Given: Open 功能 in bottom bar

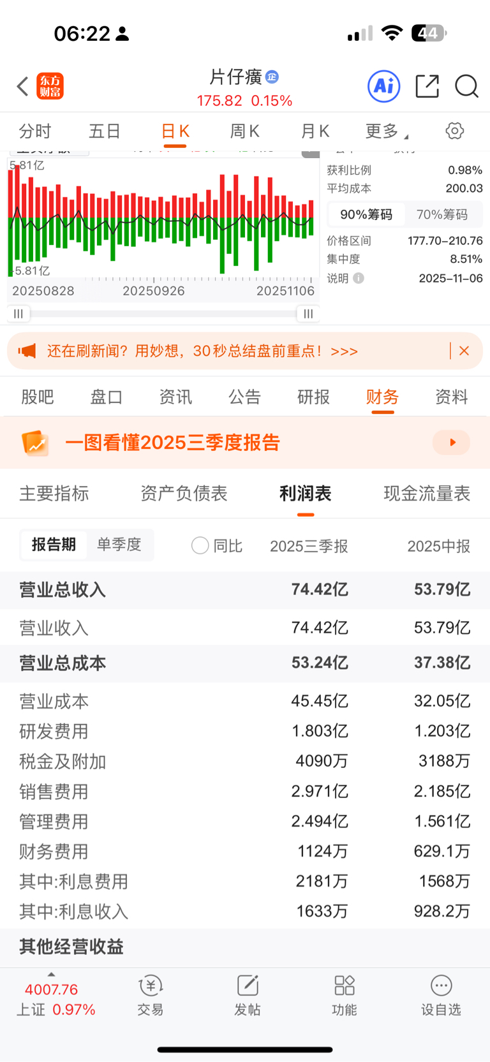Looking at the screenshot, I should click(x=345, y=995).
